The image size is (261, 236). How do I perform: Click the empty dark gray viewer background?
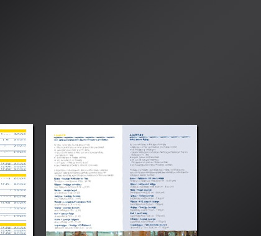point(130,62)
